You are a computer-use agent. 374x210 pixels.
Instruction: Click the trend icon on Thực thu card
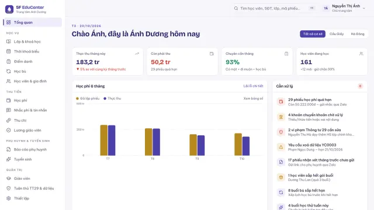(x=137, y=54)
